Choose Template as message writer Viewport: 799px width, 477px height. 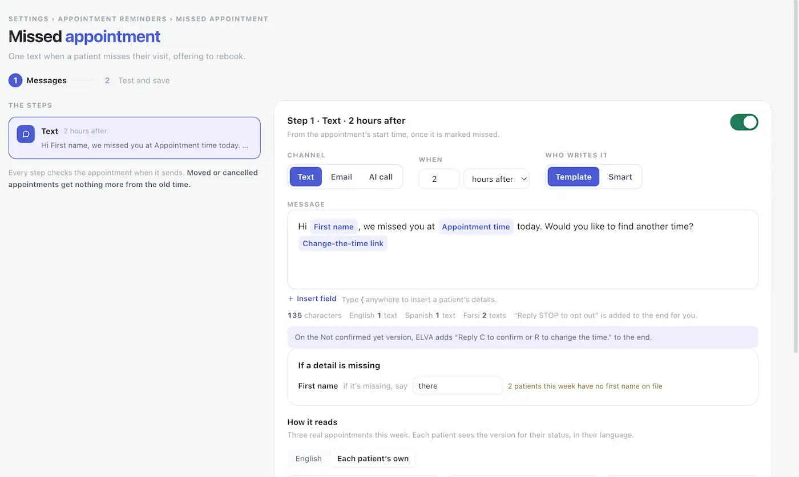tap(574, 177)
